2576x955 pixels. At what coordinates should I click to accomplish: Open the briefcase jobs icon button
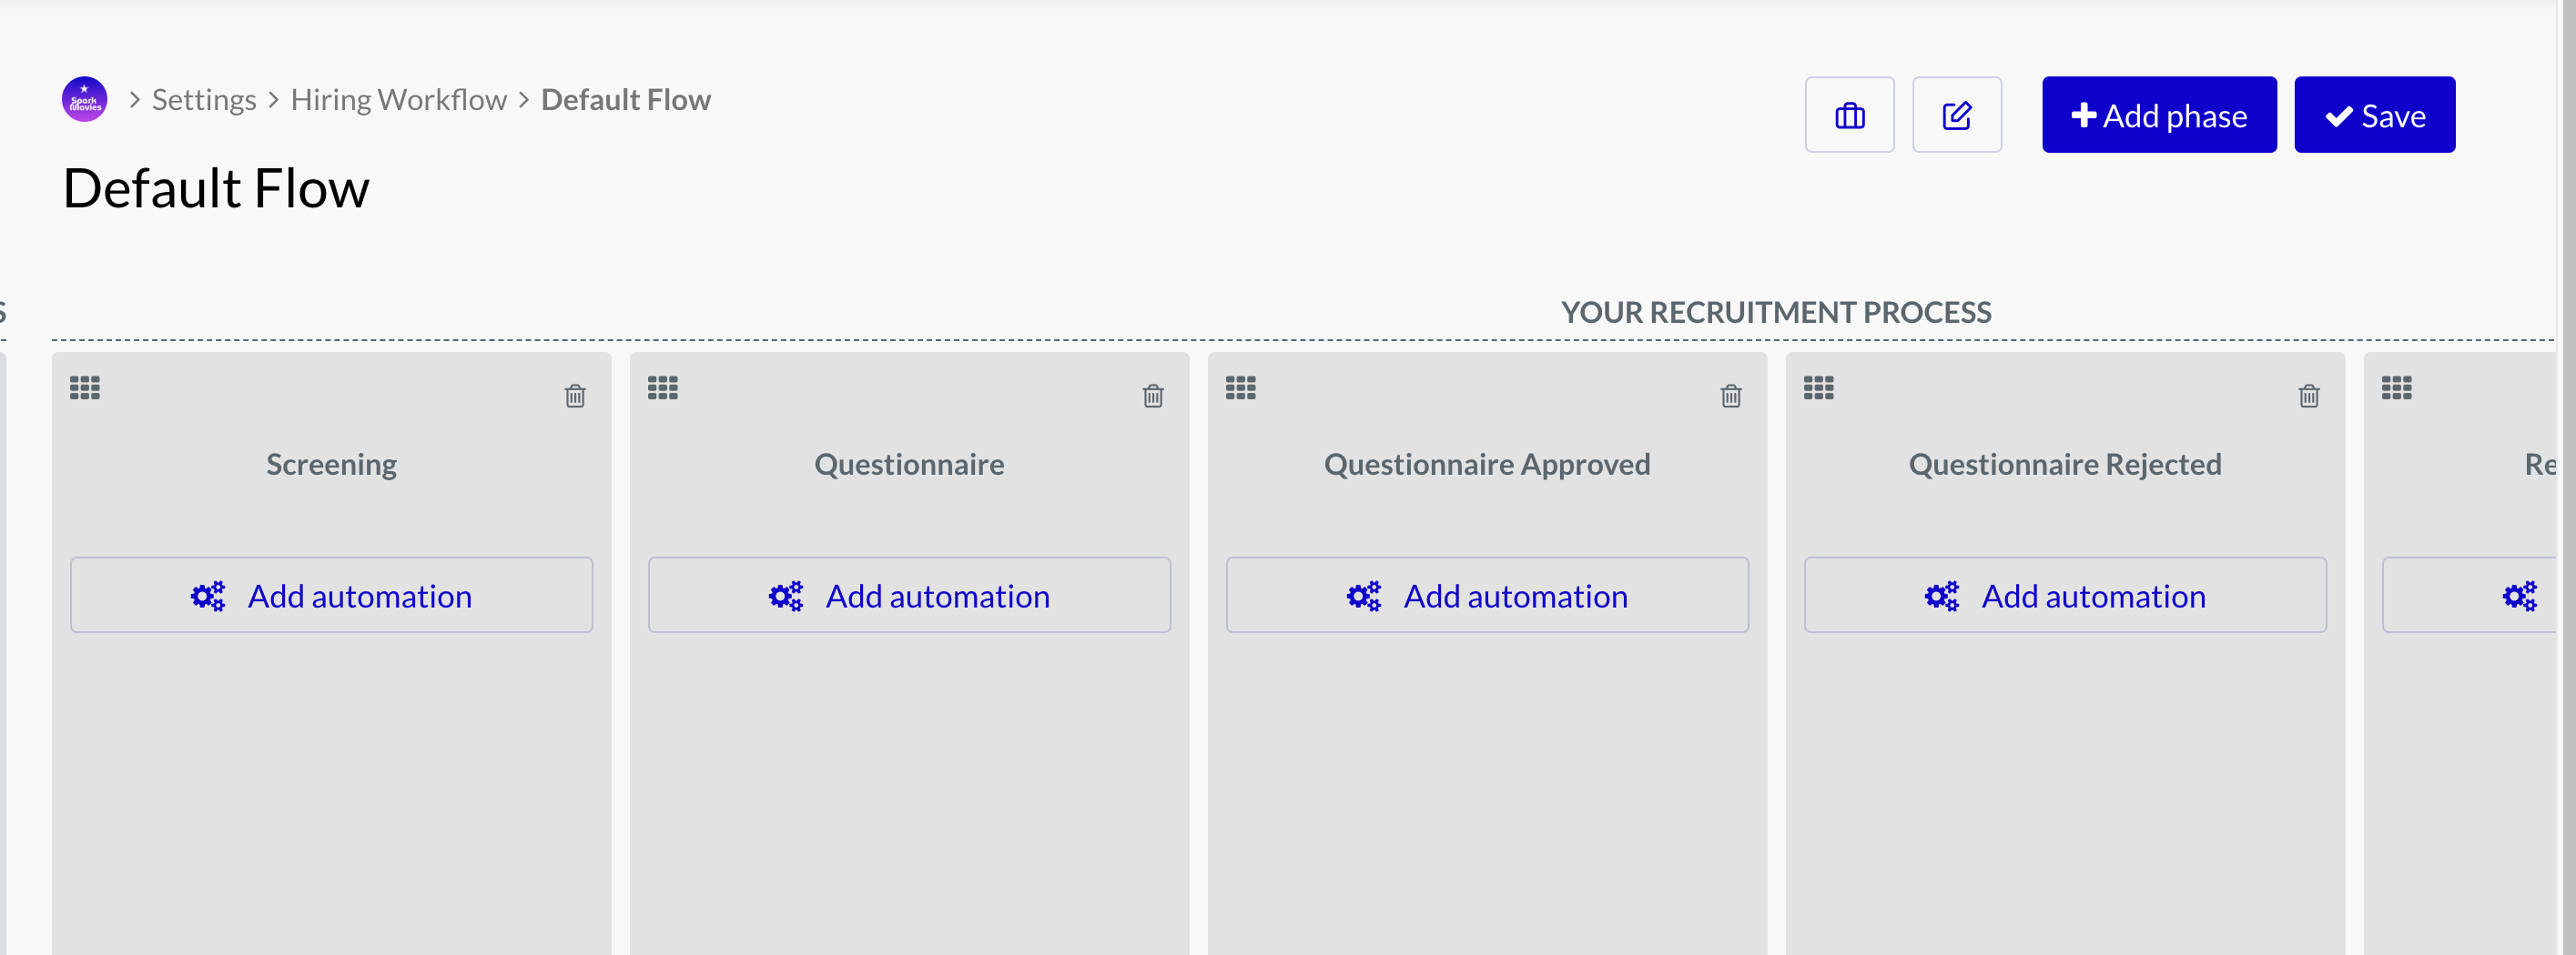[x=1849, y=115]
